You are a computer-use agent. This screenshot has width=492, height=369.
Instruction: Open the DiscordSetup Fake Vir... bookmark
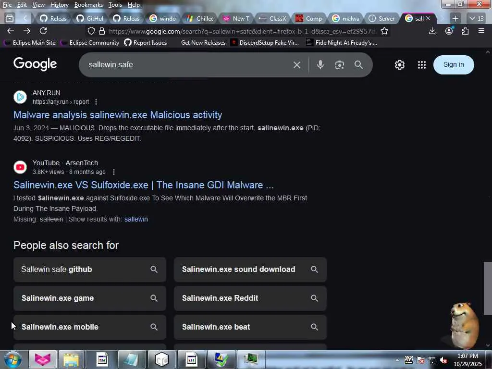point(265,43)
